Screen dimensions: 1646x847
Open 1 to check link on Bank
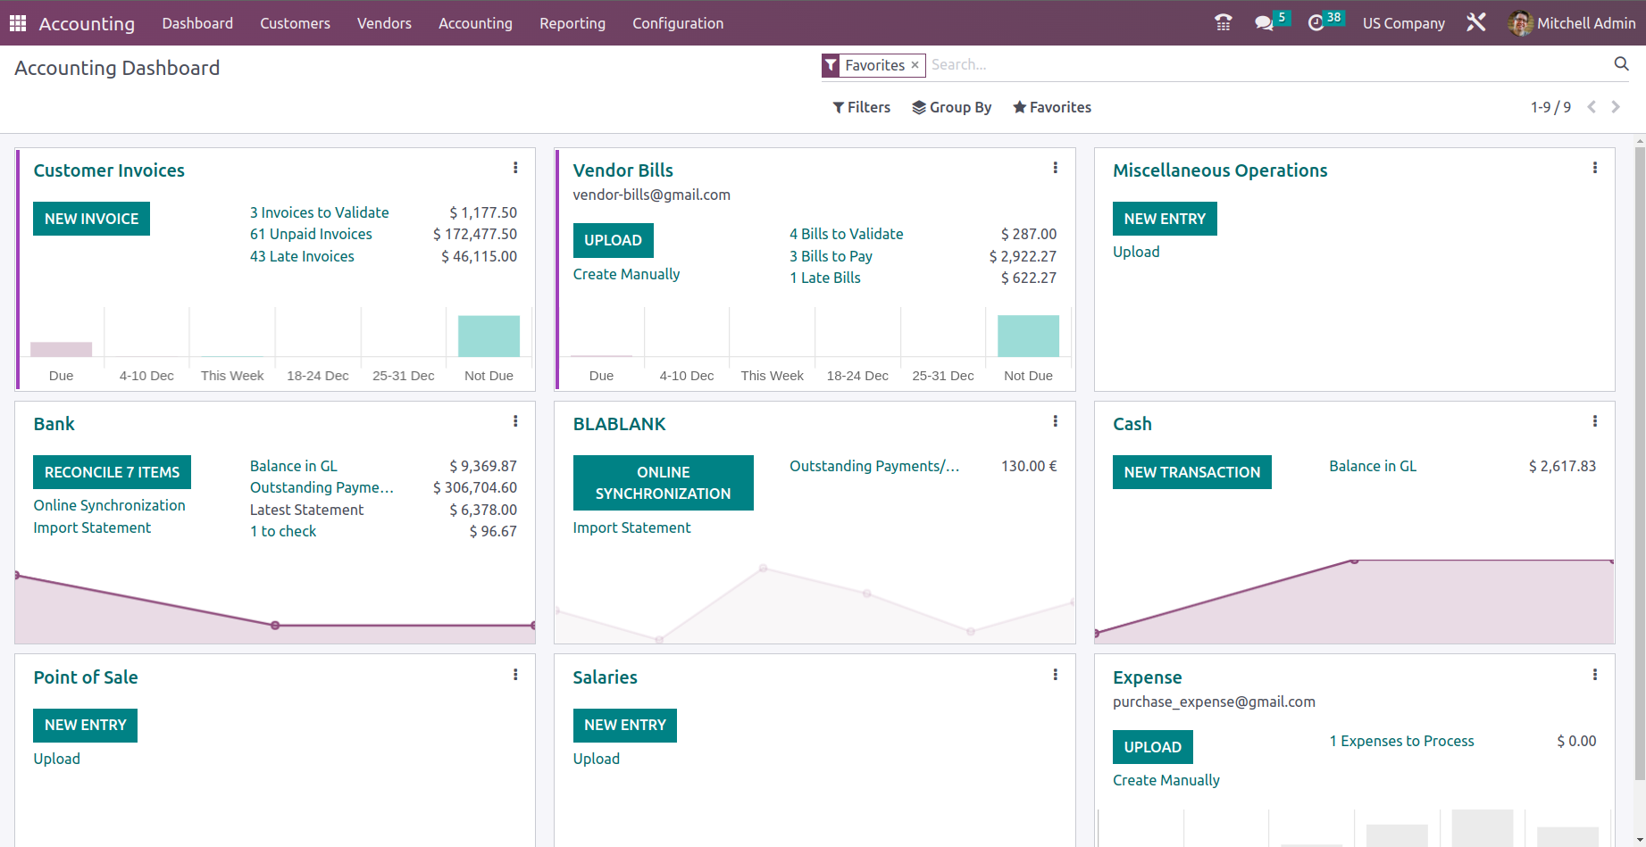[283, 531]
